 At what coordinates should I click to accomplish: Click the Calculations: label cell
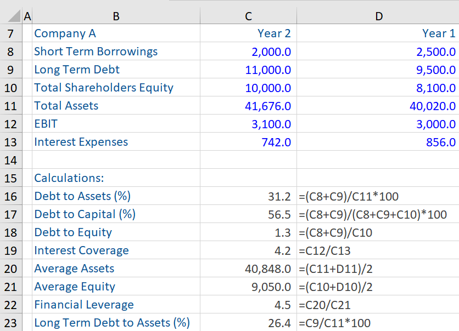(69, 178)
